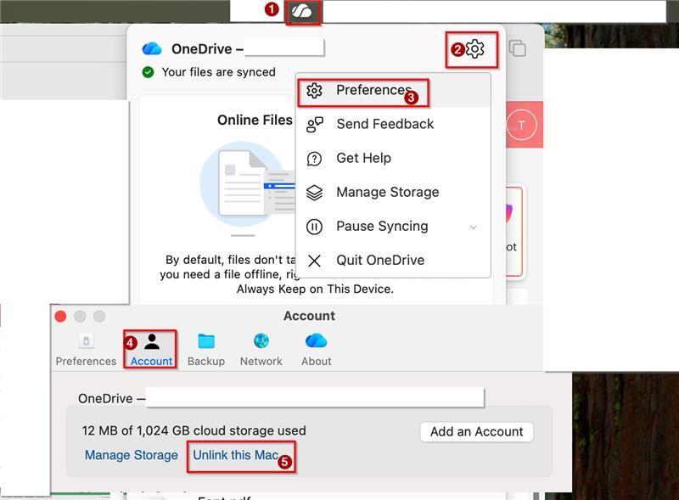Click the Pause Syncing pause icon
This screenshot has height=500, width=679.
click(314, 227)
